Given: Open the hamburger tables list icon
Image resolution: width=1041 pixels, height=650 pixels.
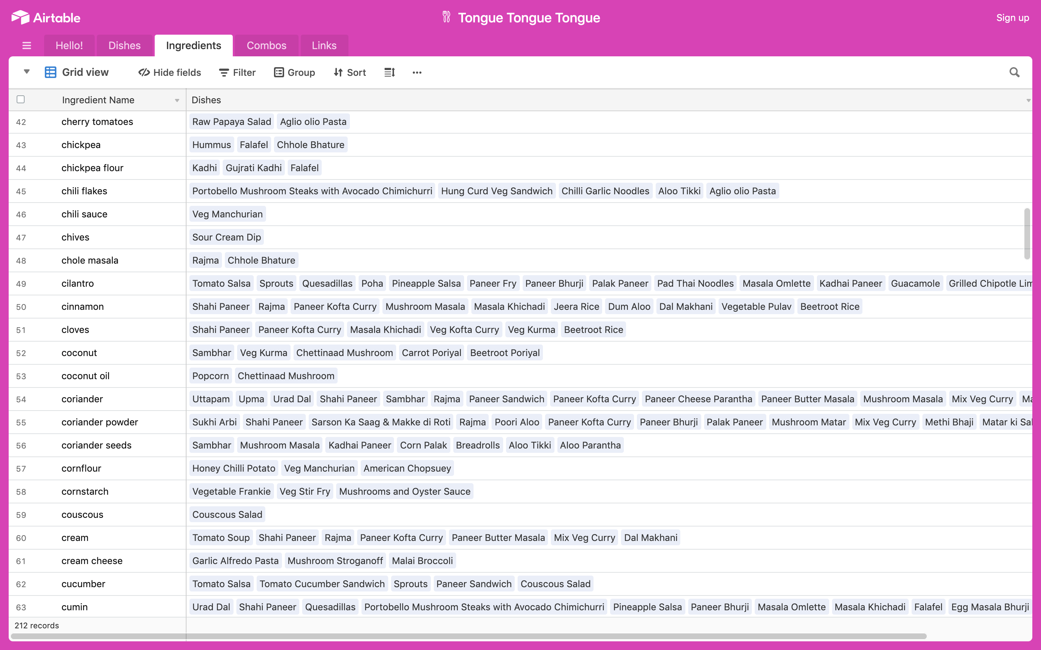Looking at the screenshot, I should pos(27,45).
